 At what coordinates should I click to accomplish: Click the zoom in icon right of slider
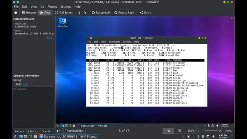point(220,131)
